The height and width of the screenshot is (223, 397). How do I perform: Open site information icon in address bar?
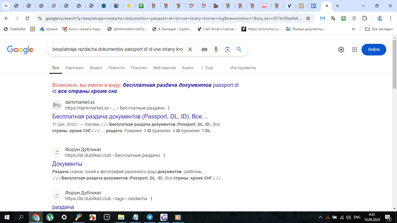coord(40,18)
